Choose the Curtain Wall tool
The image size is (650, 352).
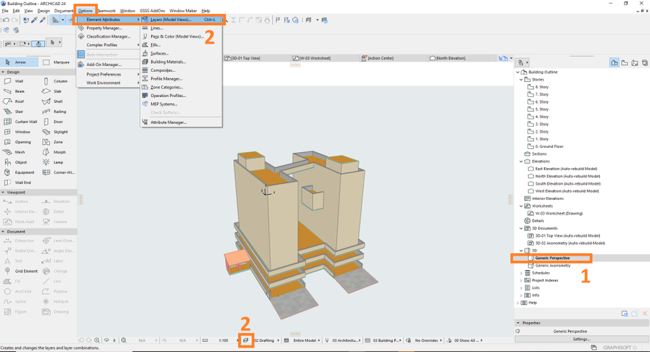pyautogui.click(x=21, y=122)
